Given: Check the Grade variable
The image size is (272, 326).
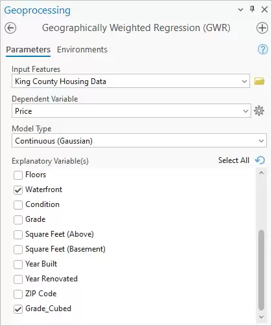Looking at the screenshot, I should click(18, 220).
